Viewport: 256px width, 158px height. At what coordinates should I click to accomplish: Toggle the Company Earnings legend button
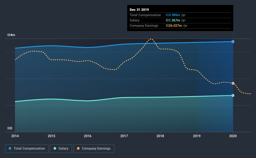pos(94,149)
